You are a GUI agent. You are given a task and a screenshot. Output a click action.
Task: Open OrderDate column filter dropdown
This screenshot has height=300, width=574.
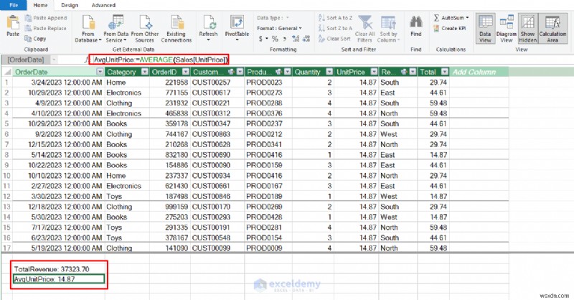(100, 72)
